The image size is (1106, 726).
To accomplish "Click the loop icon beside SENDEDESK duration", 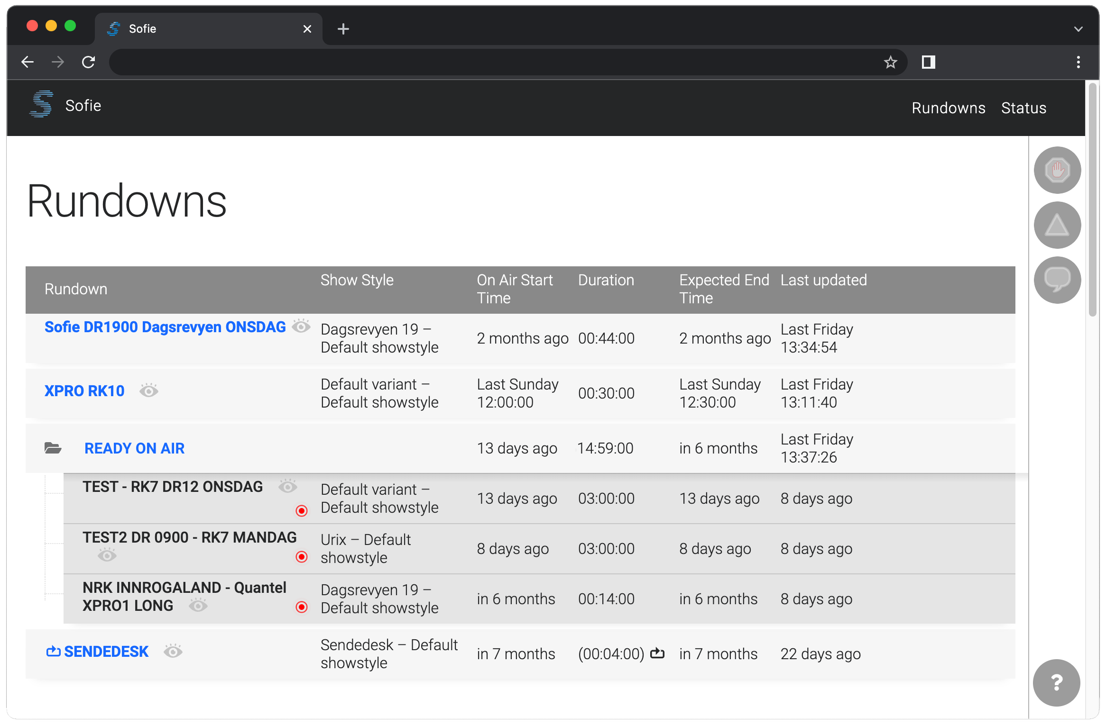I will (657, 653).
